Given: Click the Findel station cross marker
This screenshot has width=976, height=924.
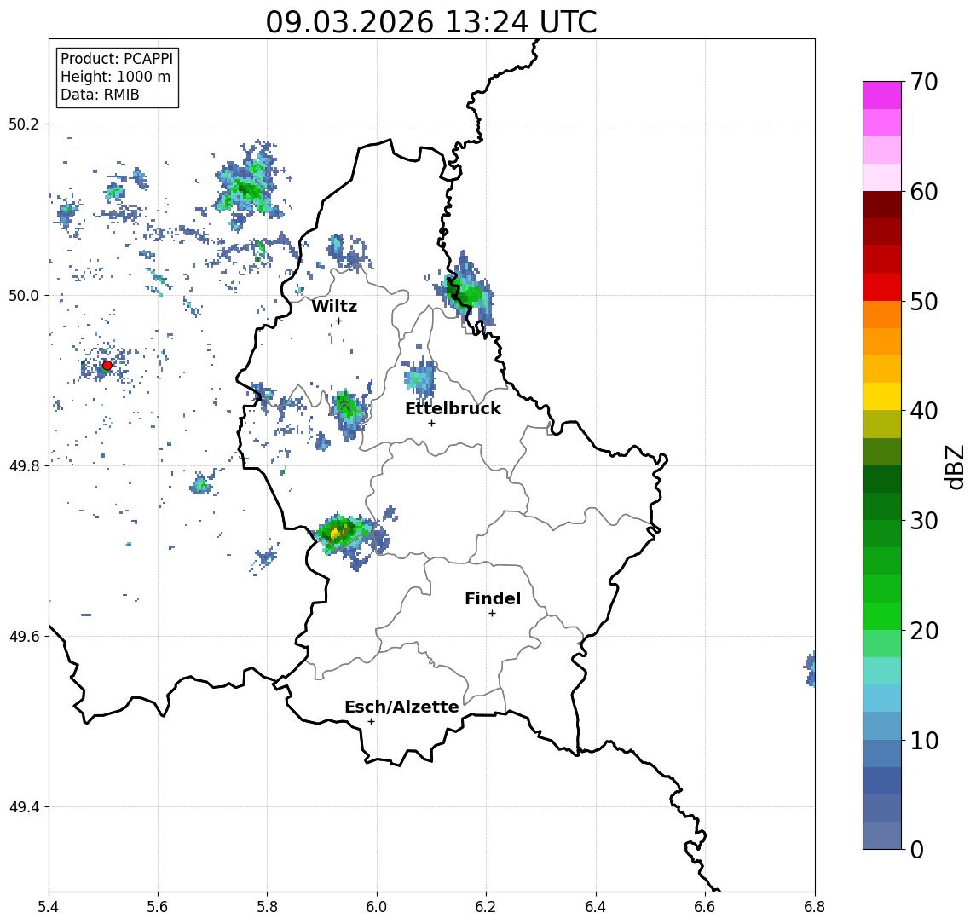Looking at the screenshot, I should (x=492, y=614).
